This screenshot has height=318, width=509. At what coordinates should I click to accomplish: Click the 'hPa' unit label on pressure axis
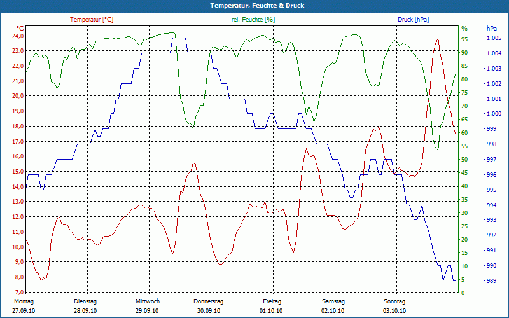click(x=491, y=29)
